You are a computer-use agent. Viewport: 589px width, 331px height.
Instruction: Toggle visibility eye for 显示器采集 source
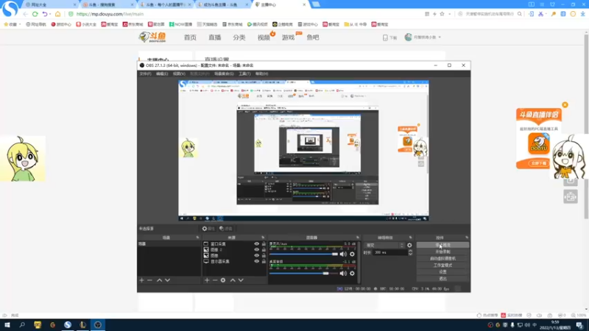[256, 261]
